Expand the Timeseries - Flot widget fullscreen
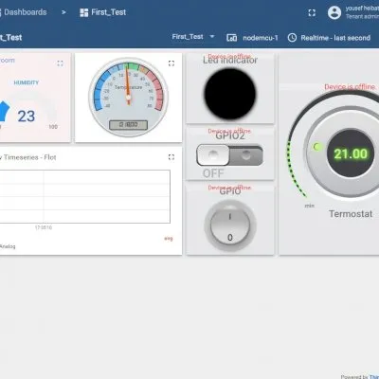The width and height of the screenshot is (379, 379). (x=171, y=157)
